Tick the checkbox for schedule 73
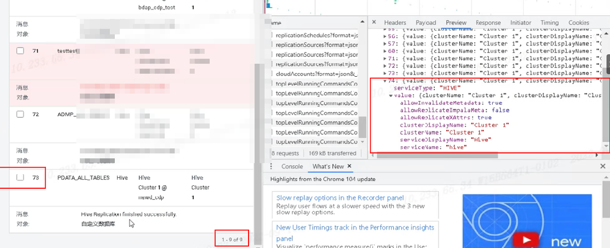 20,178
